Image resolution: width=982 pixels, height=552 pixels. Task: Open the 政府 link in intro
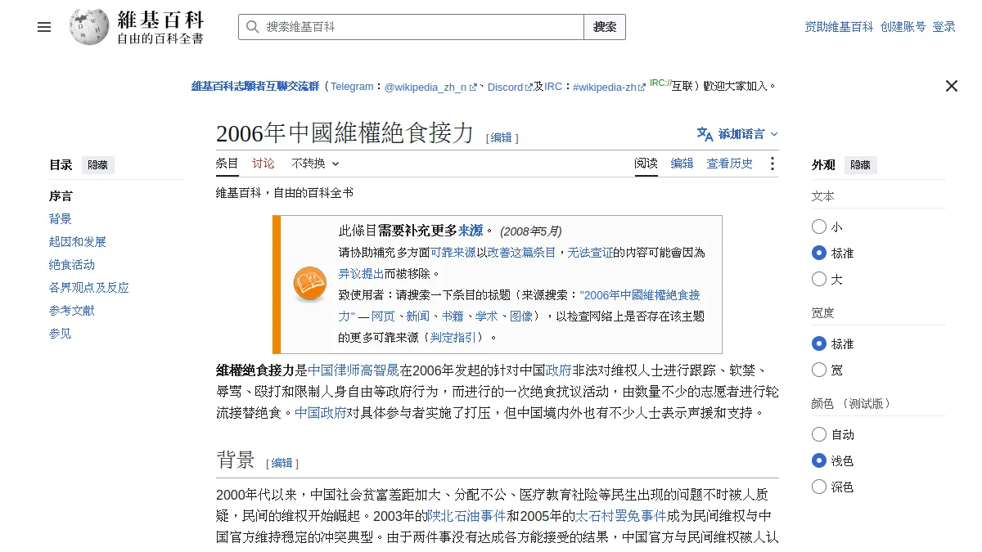pos(558,370)
